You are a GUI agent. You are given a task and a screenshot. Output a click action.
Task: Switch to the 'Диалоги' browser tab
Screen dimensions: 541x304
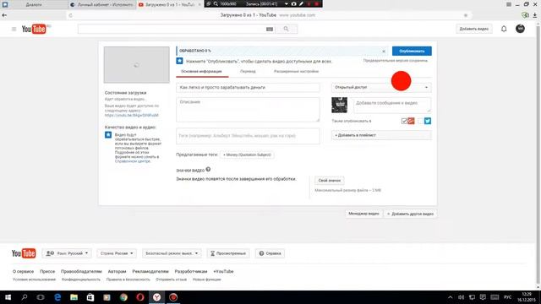(x=34, y=5)
